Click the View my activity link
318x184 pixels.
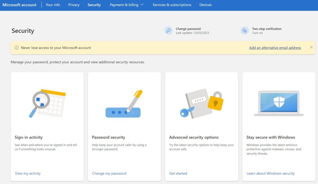(28, 173)
